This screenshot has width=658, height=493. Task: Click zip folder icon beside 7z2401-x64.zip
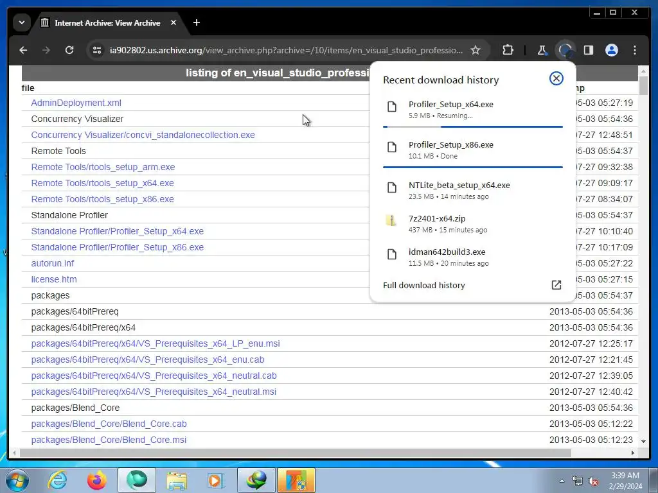click(x=391, y=221)
